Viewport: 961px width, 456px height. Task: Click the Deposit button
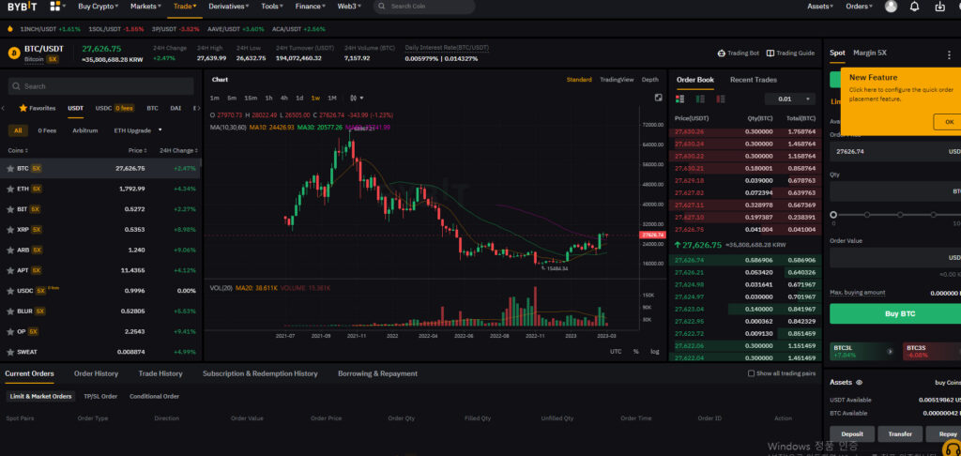(852, 433)
